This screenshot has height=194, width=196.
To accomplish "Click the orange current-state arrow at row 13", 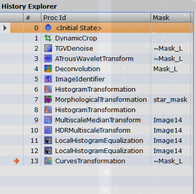I will click(x=16, y=161).
